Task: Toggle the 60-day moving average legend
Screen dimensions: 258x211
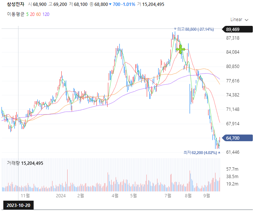Action: 38,14
